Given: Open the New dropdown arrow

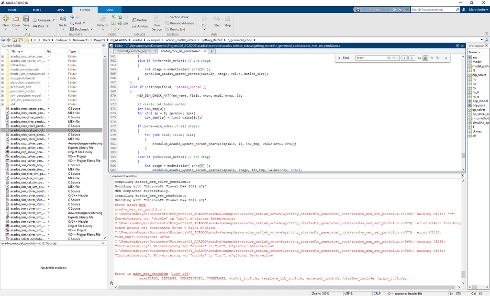Looking at the screenshot, I should click(5, 29).
